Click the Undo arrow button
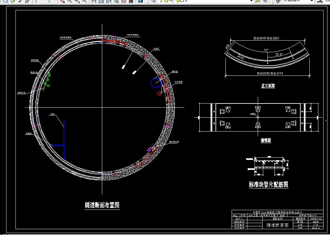This screenshot has height=235, width=330. [36, 1]
